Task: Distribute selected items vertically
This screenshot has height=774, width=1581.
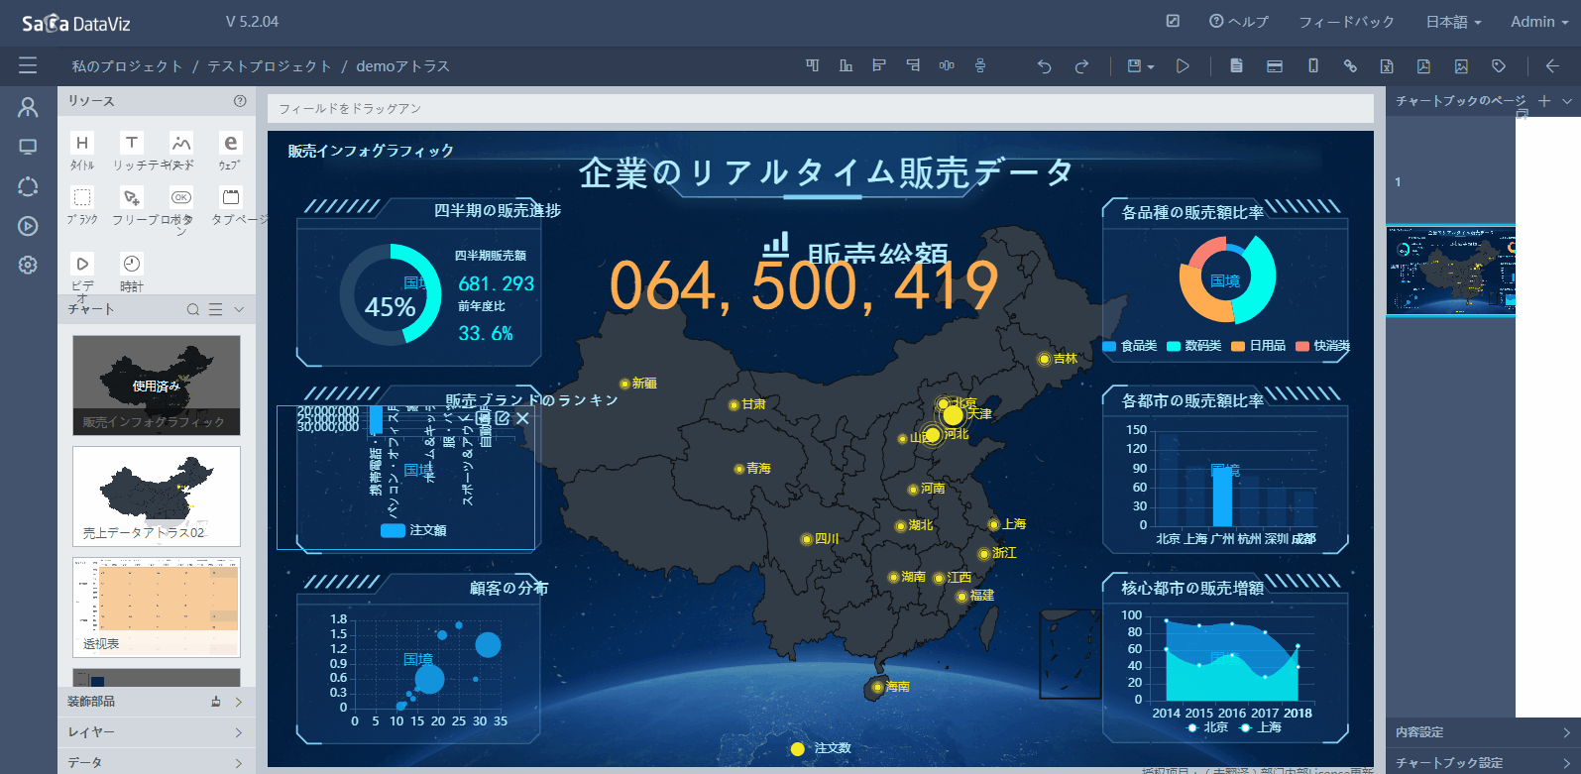Action: 980,65
